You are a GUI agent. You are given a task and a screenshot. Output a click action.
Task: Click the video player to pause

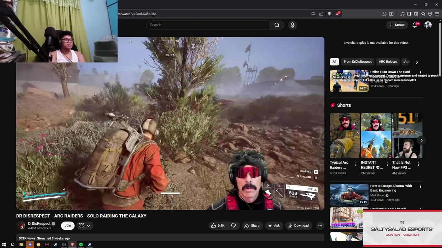(170, 123)
